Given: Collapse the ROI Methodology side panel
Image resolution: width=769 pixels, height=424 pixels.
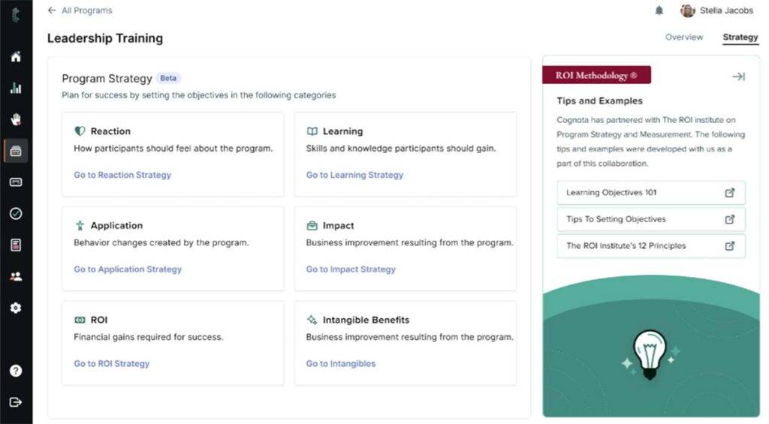Looking at the screenshot, I should [738, 77].
